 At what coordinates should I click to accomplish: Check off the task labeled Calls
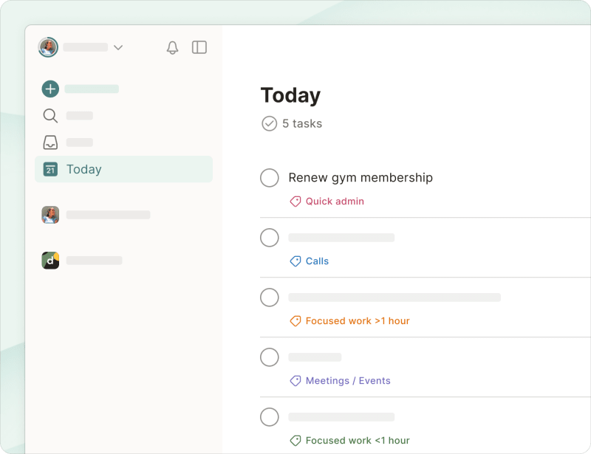tap(270, 238)
